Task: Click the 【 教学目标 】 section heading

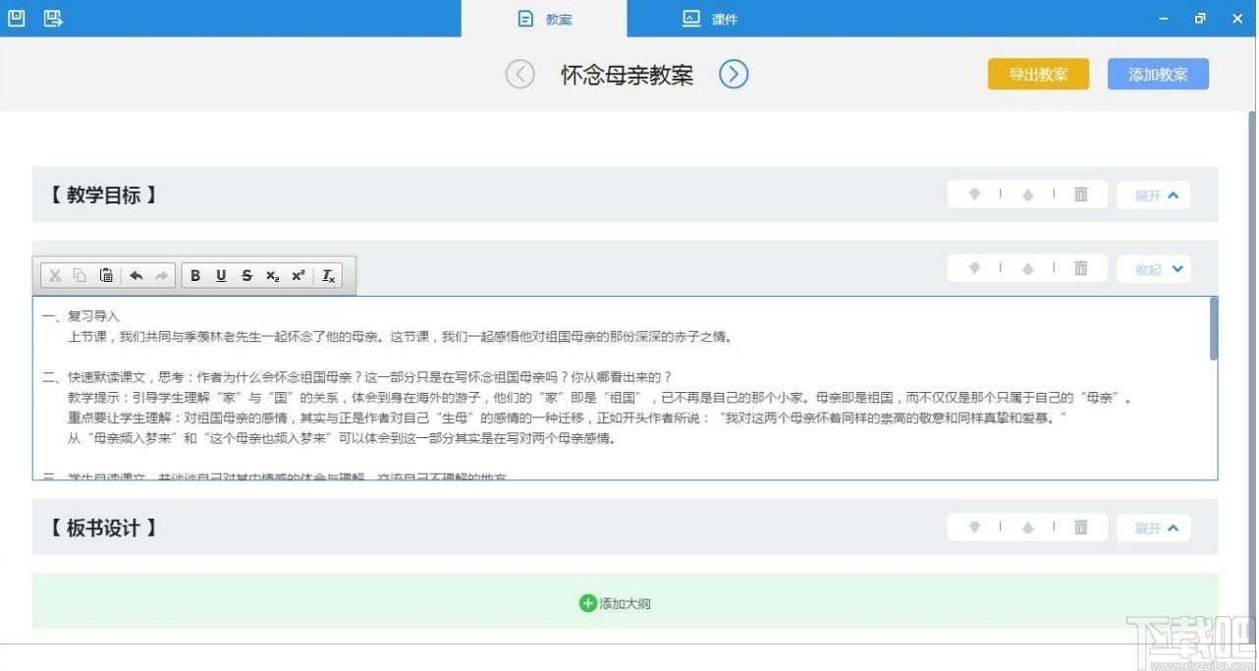Action: coord(103,195)
